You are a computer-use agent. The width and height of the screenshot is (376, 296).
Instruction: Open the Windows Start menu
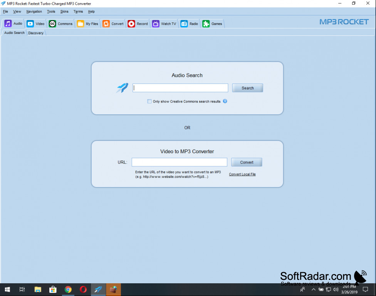click(7, 289)
